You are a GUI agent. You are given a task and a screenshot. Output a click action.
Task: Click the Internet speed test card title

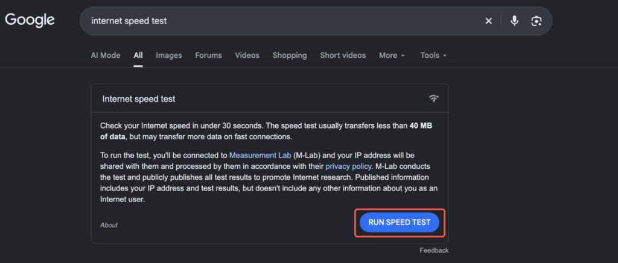139,99
